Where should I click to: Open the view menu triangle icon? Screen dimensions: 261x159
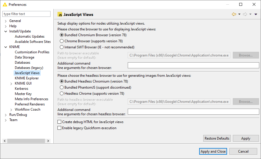click(256, 14)
